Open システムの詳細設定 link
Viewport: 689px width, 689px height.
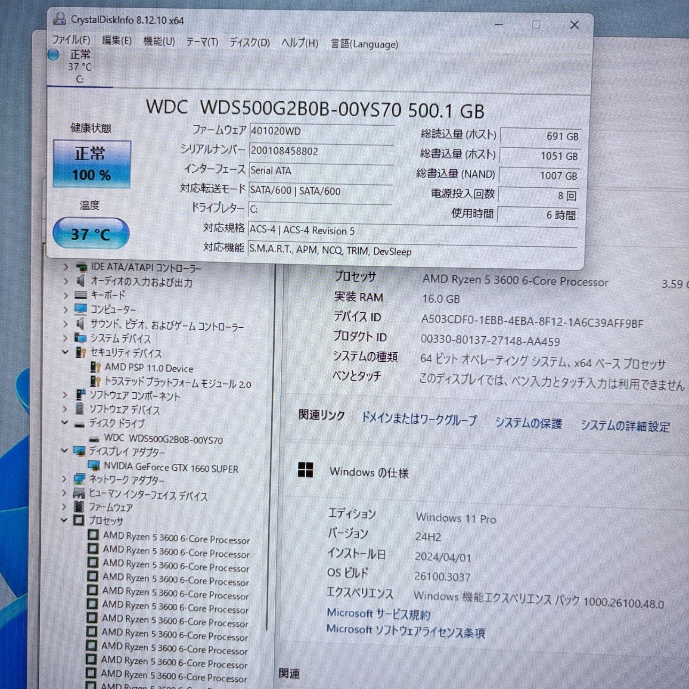[625, 426]
